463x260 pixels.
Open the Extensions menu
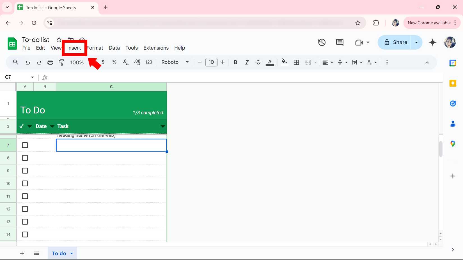(156, 48)
